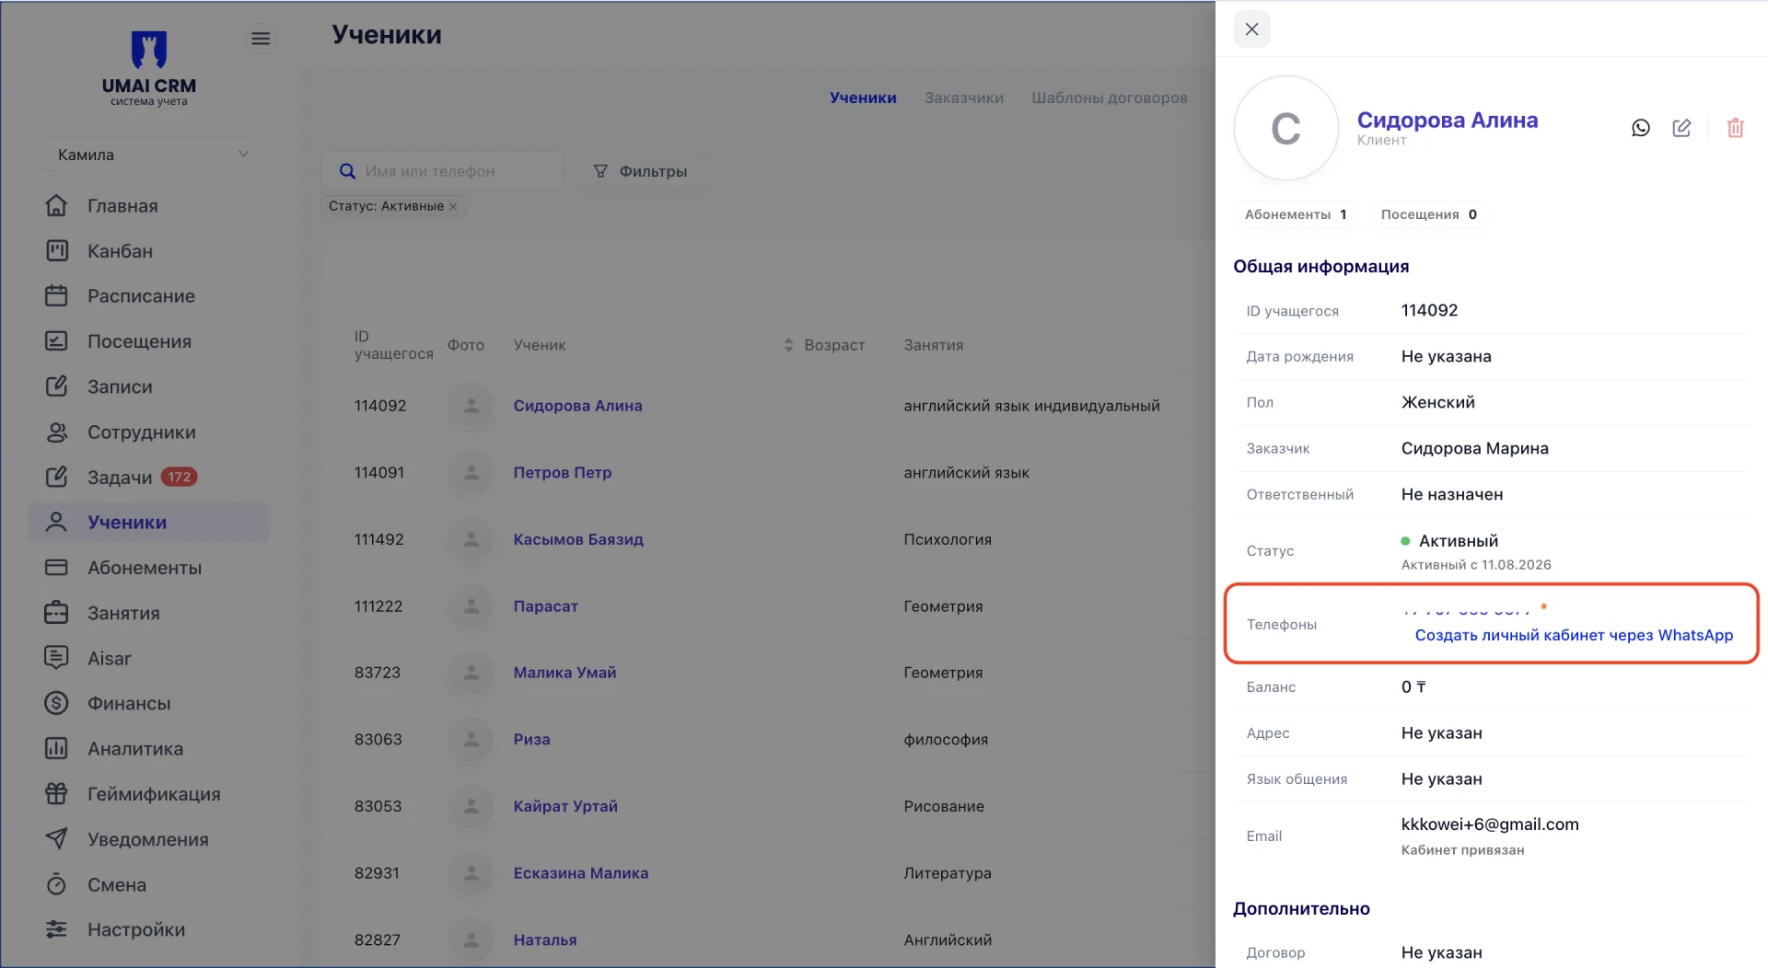Open student Риза
Image resolution: width=1768 pixels, height=968 pixels.
coord(531,740)
